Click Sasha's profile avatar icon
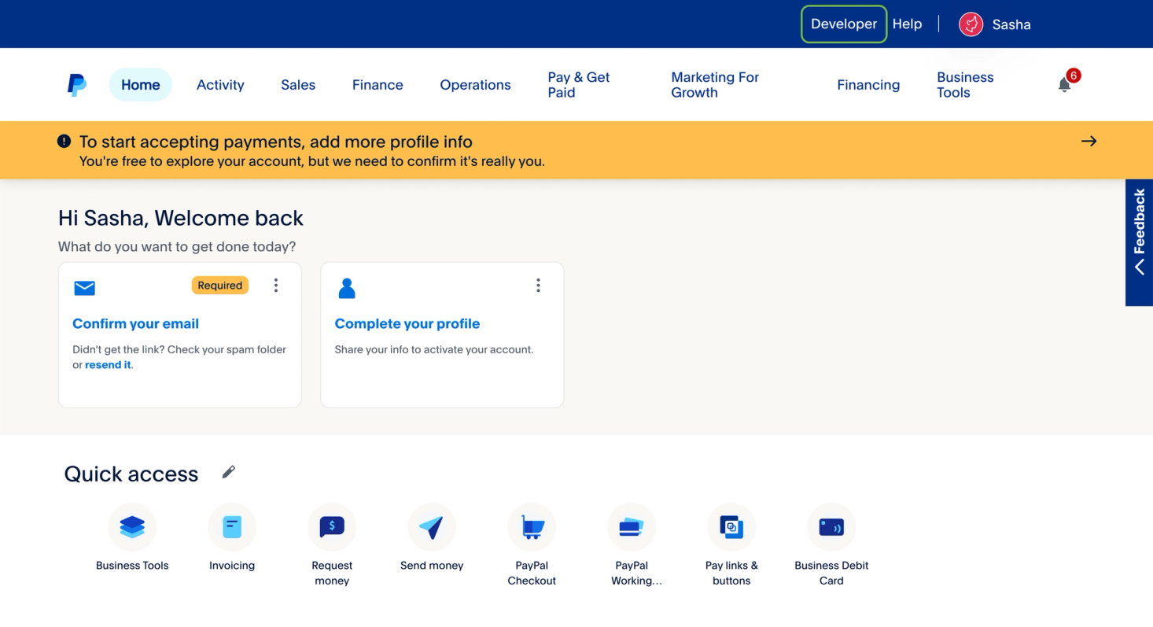 pos(971,24)
